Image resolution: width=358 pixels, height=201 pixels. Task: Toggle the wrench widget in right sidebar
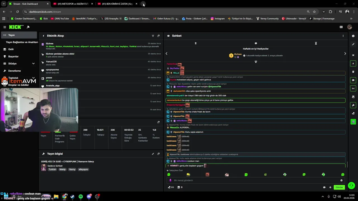pos(353,105)
